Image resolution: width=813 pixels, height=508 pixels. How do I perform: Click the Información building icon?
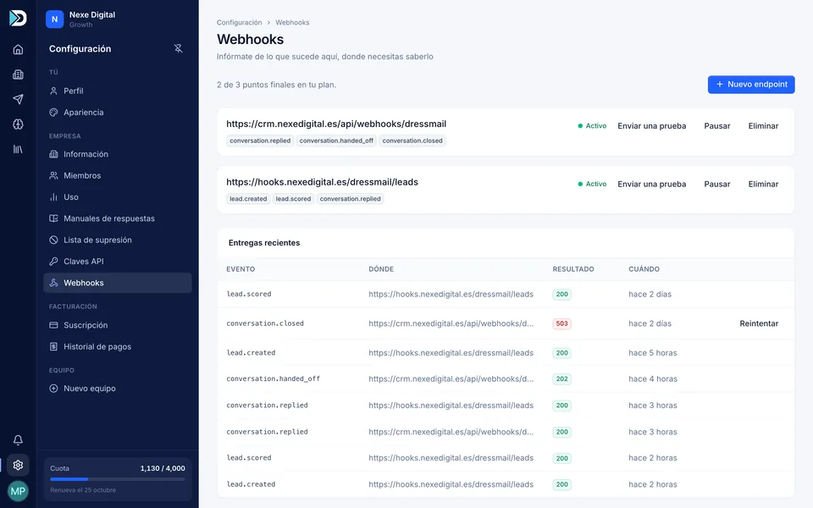[53, 154]
